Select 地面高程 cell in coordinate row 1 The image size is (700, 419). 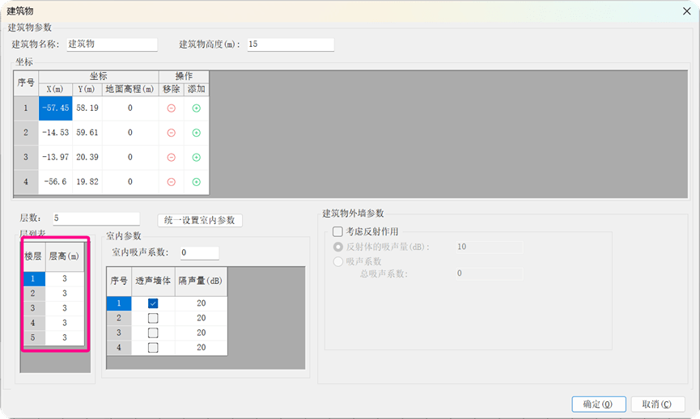(x=130, y=108)
